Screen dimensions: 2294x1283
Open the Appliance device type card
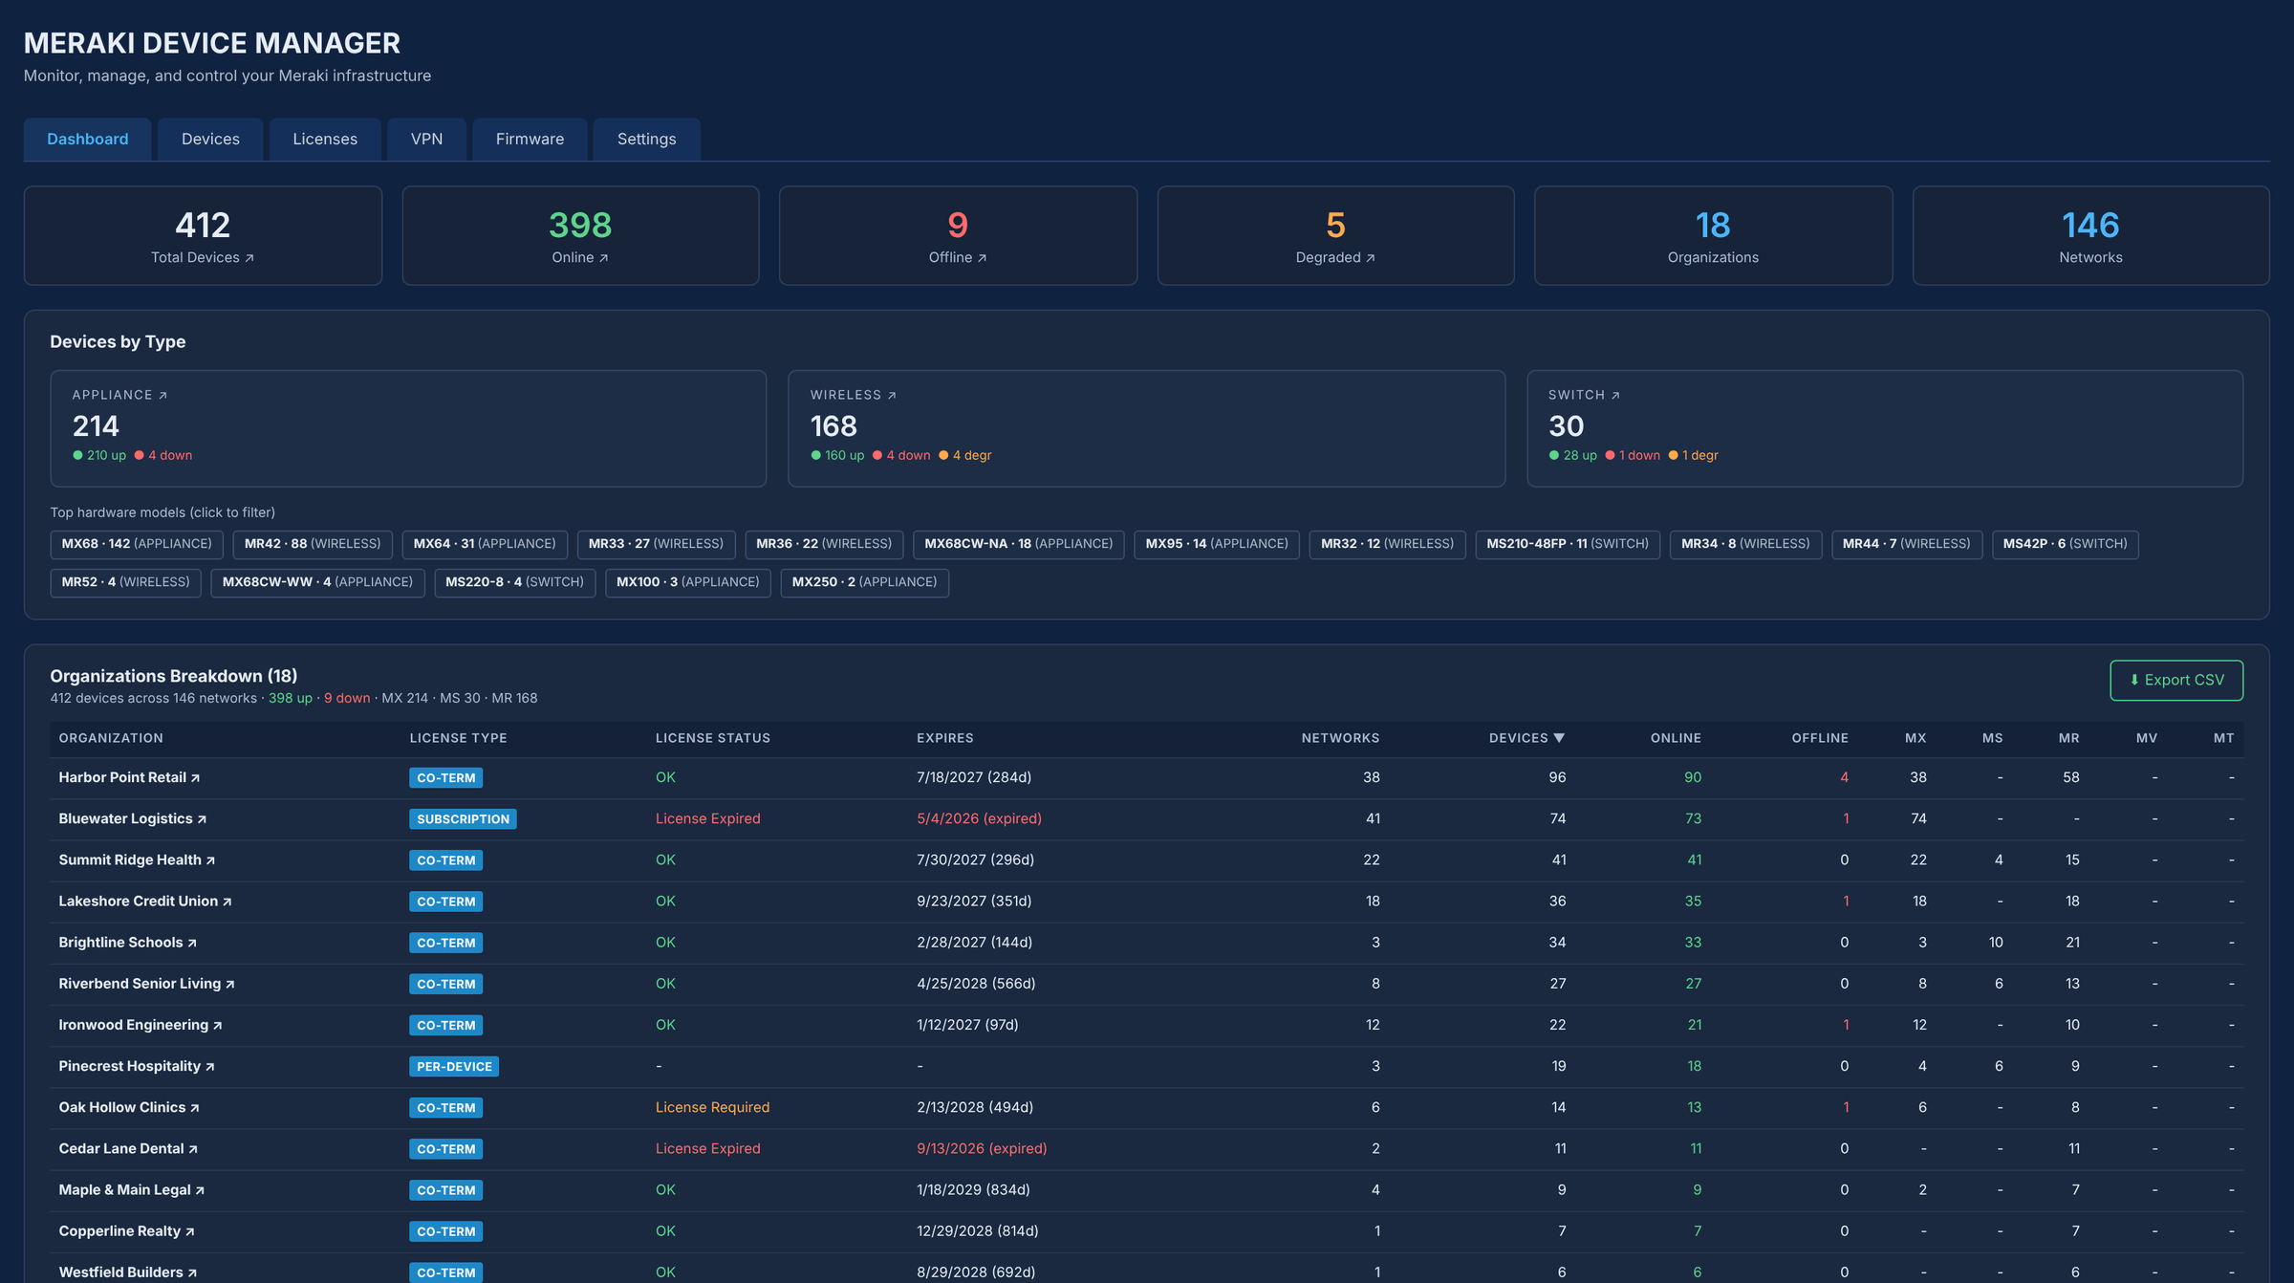coord(408,428)
